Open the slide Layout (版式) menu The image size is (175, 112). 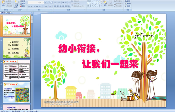coord(23,1)
